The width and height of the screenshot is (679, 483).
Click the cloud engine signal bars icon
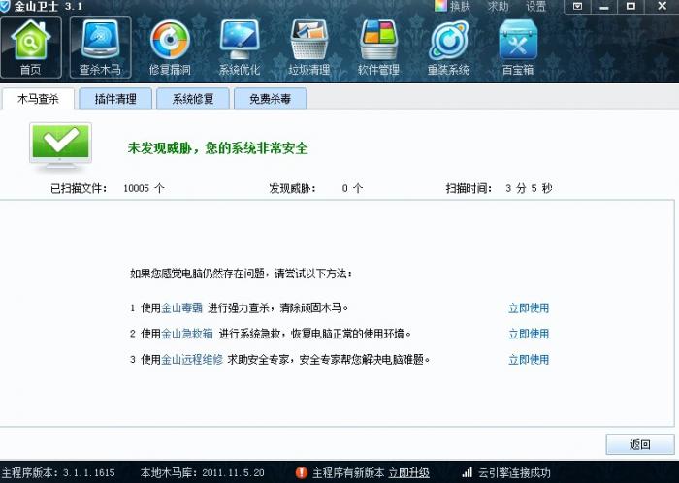(468, 472)
